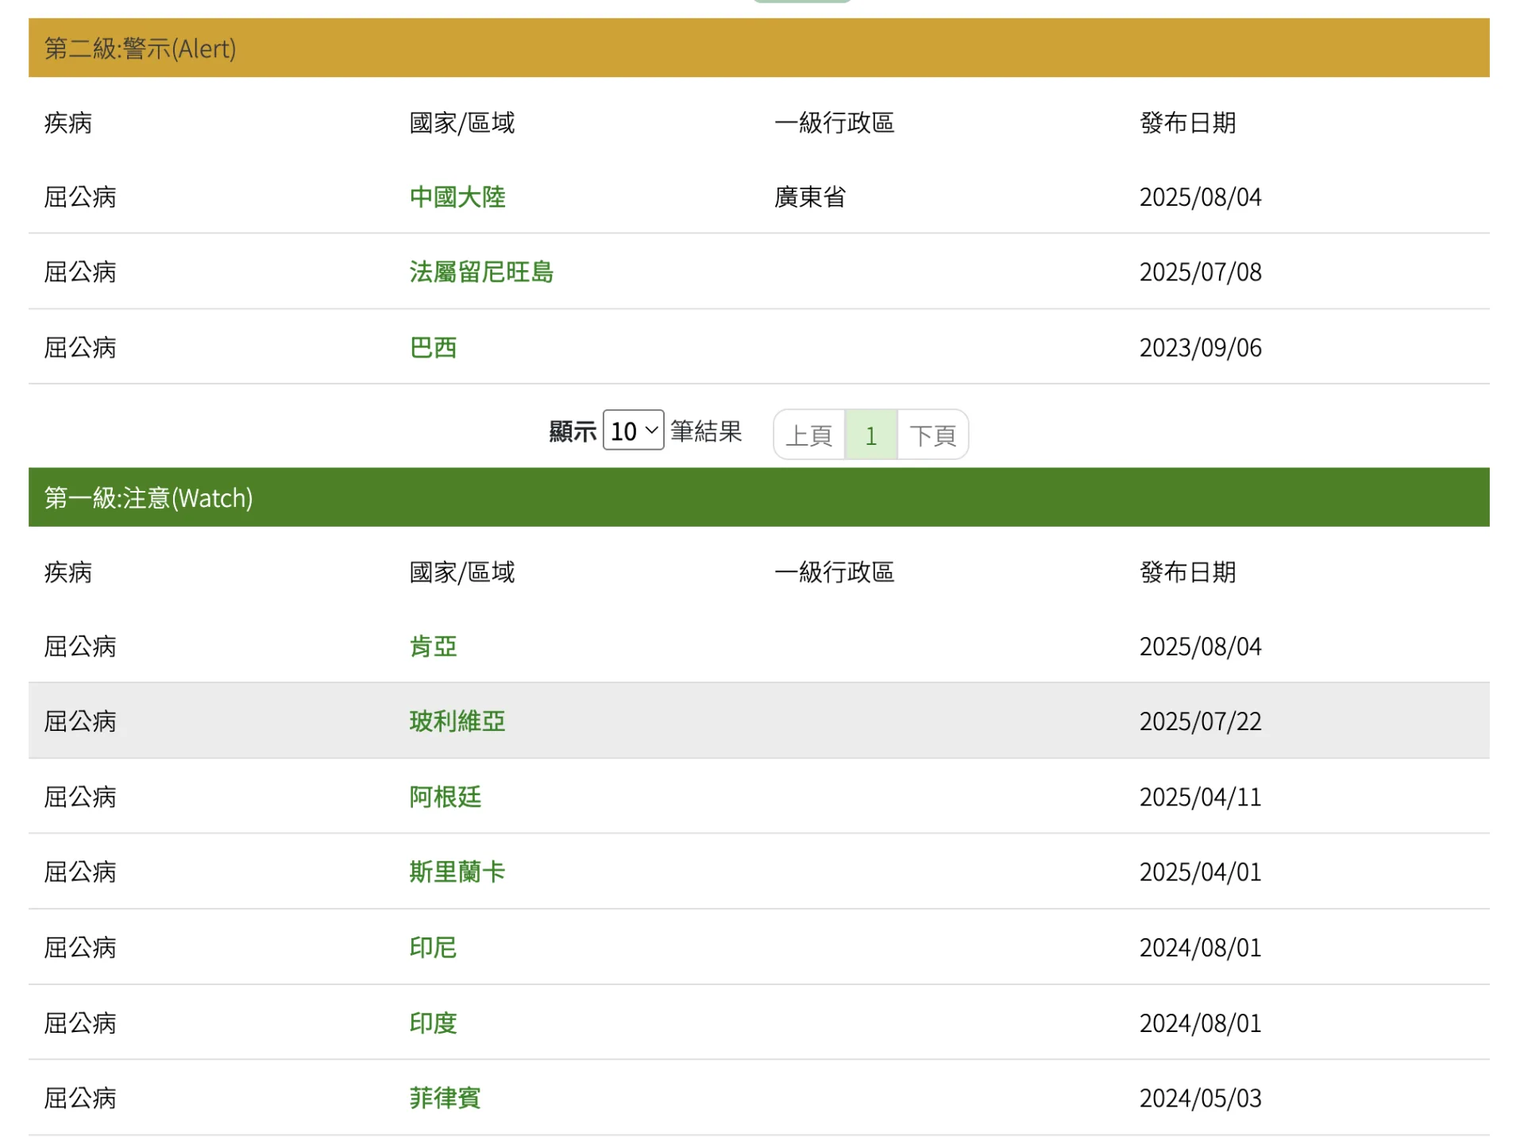Click the 阿根廷 link

[445, 797]
